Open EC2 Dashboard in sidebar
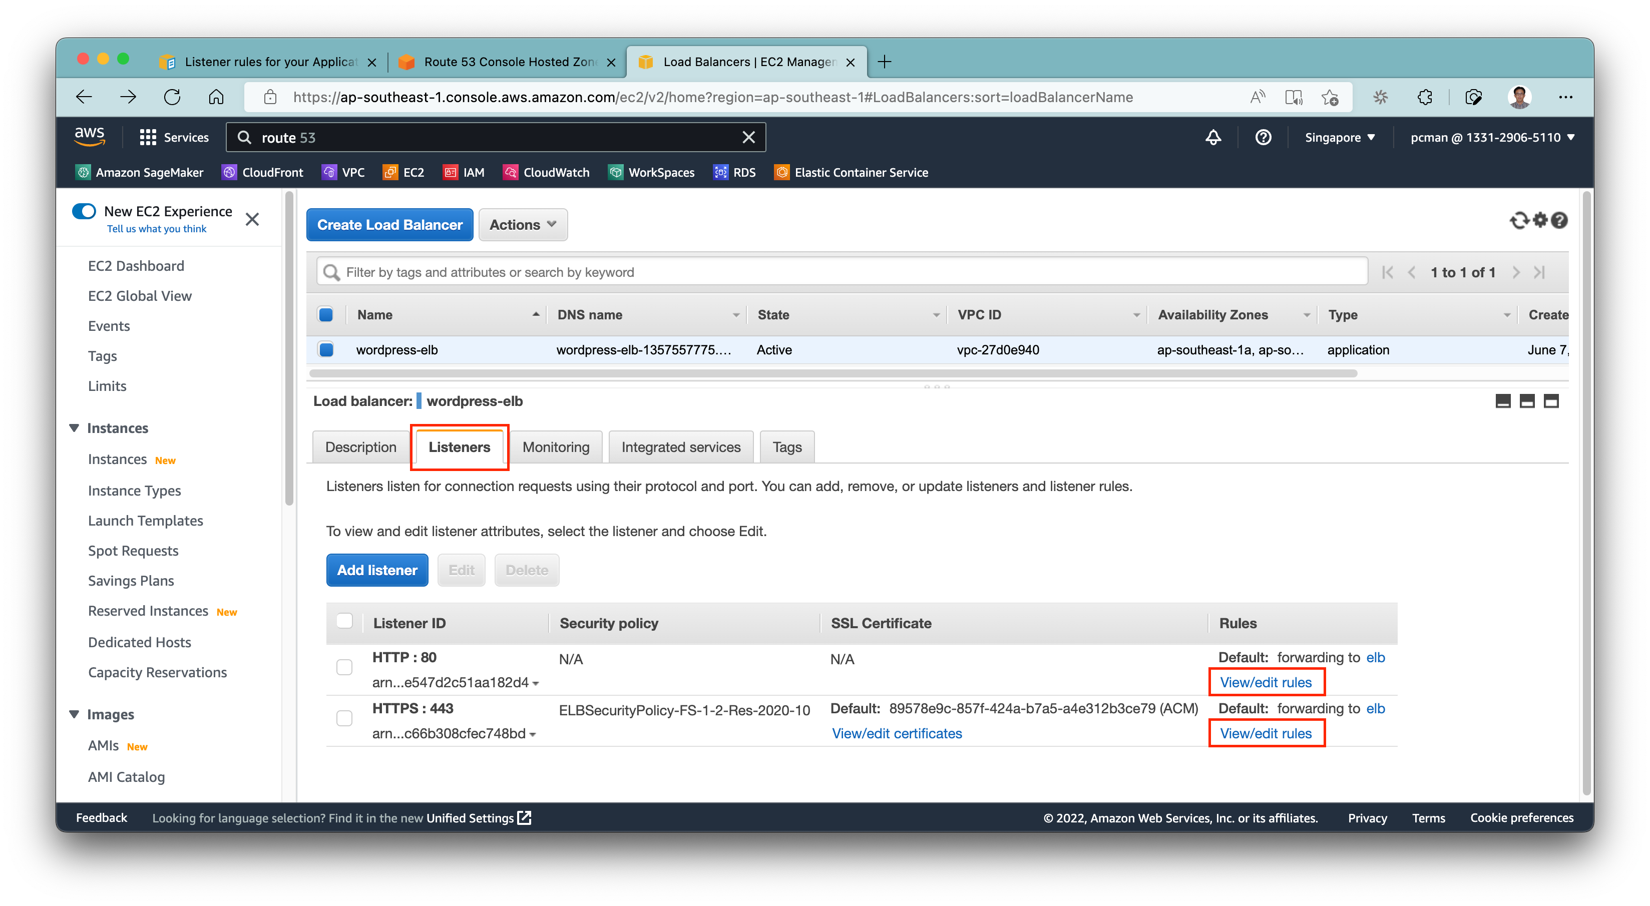This screenshot has width=1650, height=906. click(136, 266)
